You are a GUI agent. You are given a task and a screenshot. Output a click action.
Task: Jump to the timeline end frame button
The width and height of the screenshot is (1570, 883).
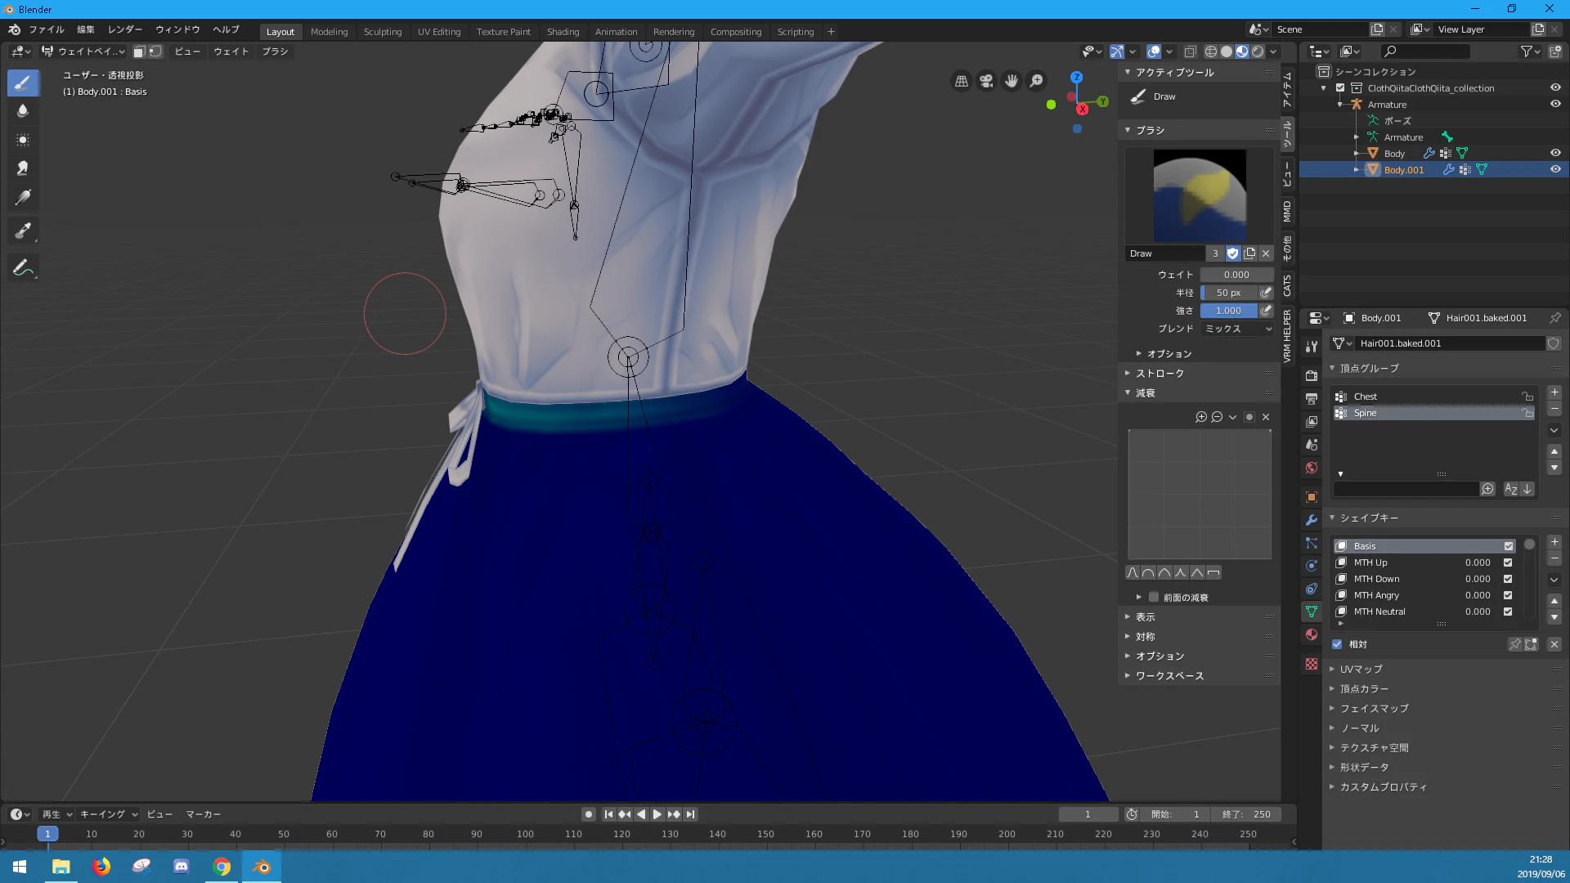click(x=691, y=814)
